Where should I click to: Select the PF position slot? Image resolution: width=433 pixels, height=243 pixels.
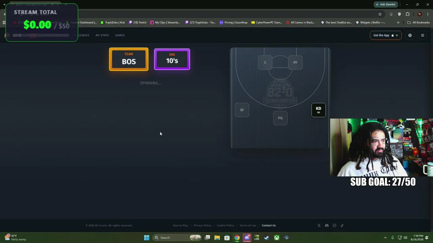coord(295,62)
